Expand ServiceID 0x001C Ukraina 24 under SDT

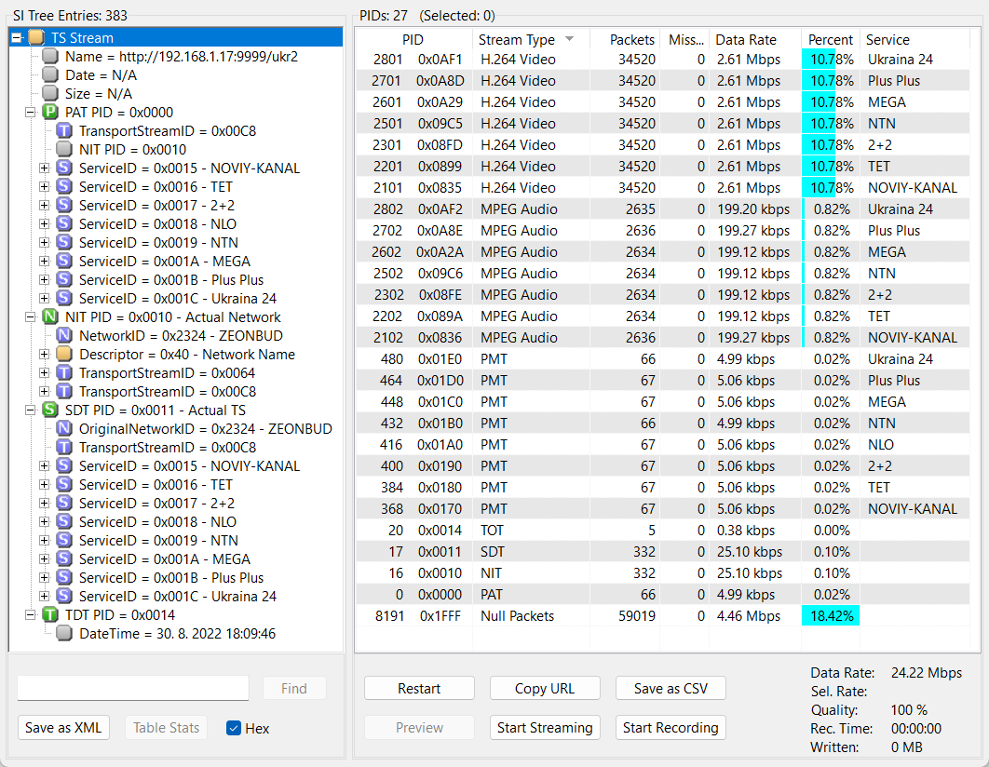[44, 597]
